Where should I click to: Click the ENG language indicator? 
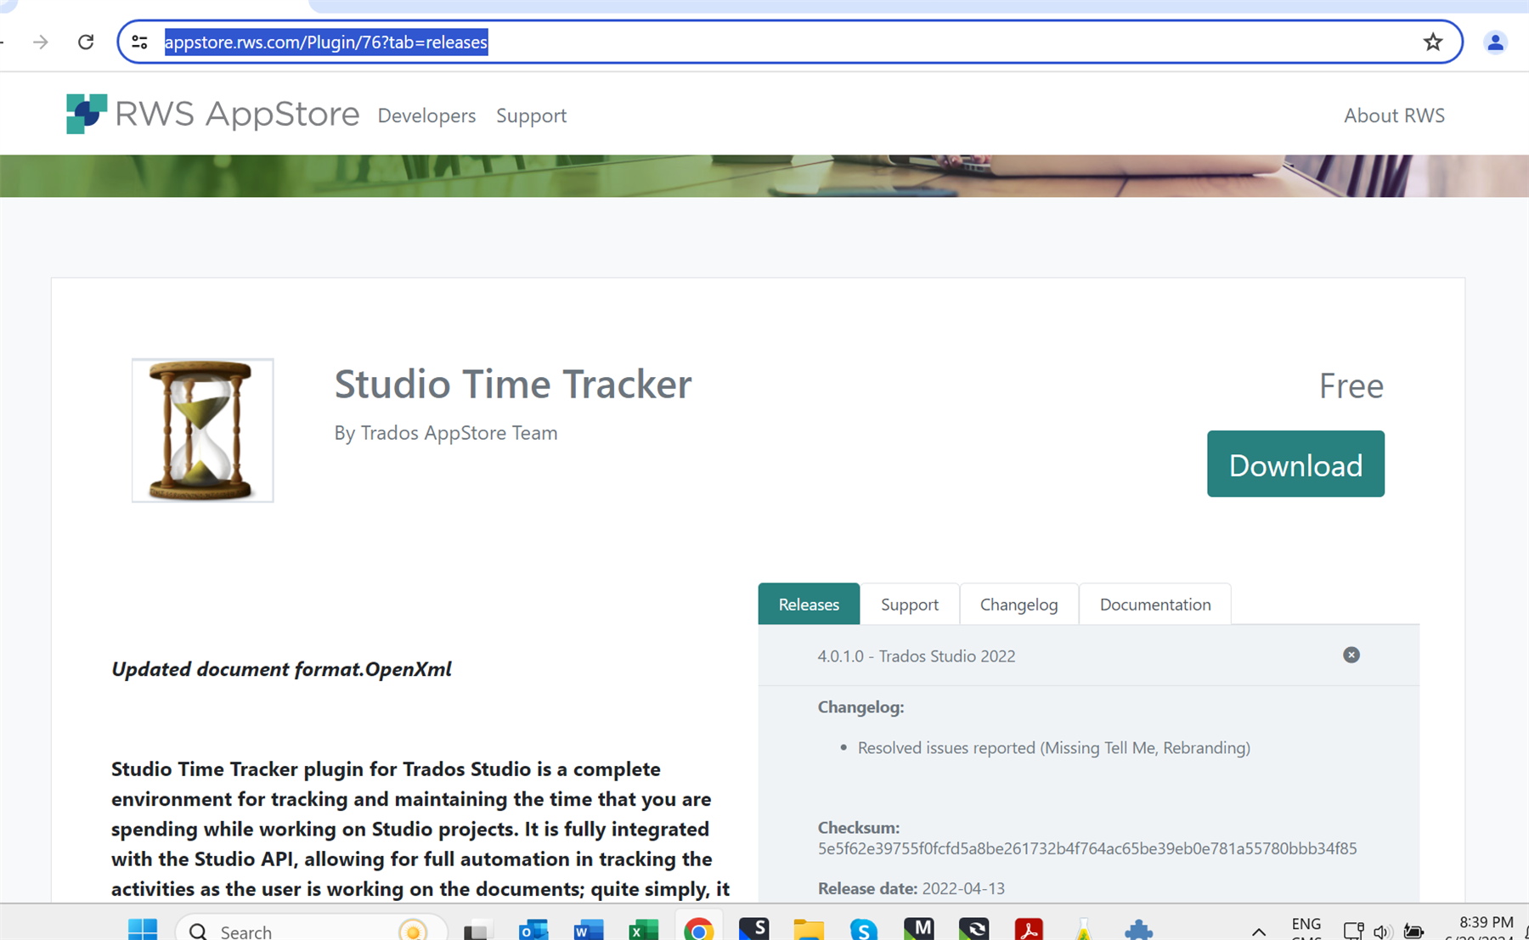click(1306, 924)
